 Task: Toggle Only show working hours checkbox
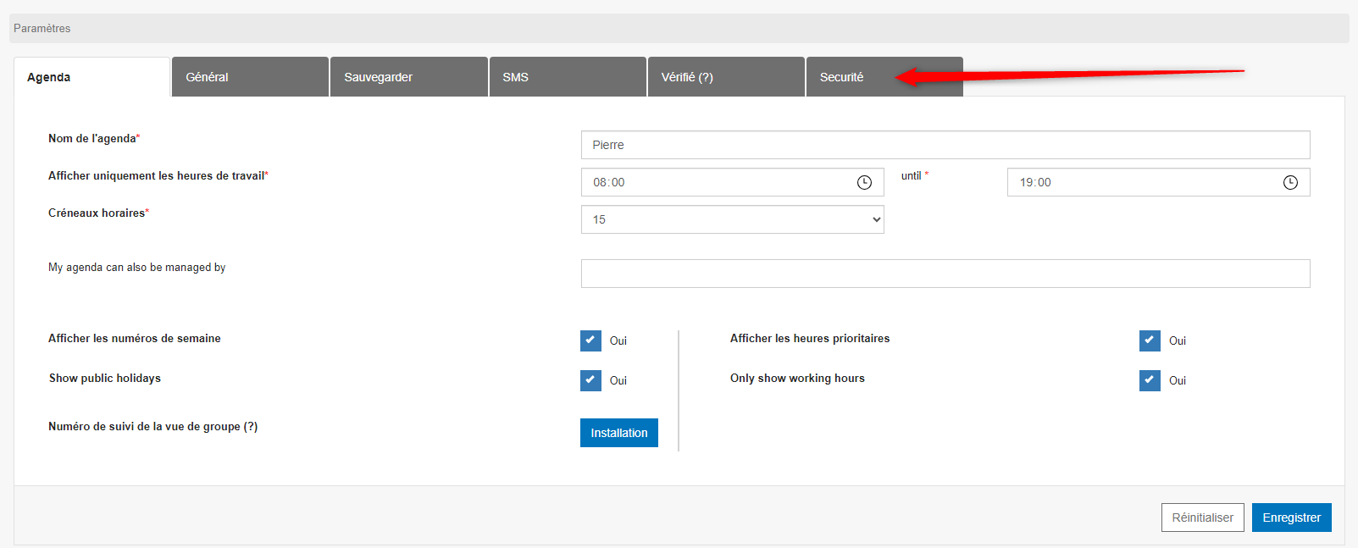pyautogui.click(x=1150, y=380)
